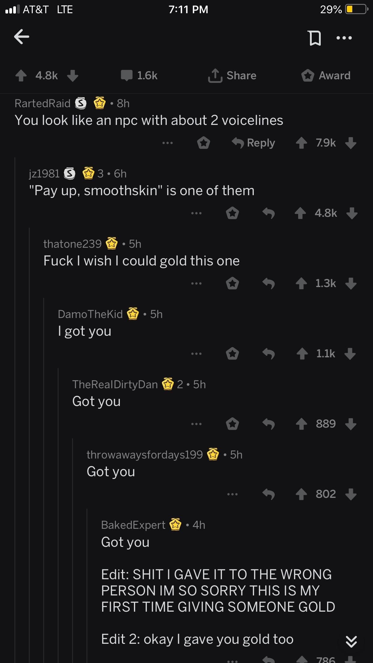Open options menu on jz1981's comment
Image resolution: width=373 pixels, height=663 pixels.
(x=196, y=213)
